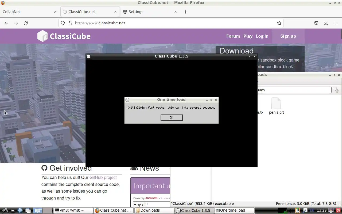Click the red power button in tray

(338, 211)
